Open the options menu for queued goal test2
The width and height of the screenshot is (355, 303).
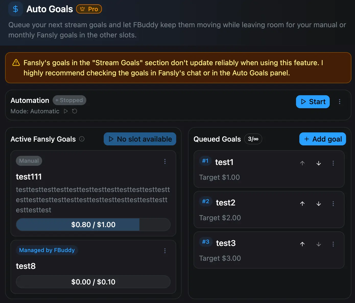pyautogui.click(x=333, y=204)
